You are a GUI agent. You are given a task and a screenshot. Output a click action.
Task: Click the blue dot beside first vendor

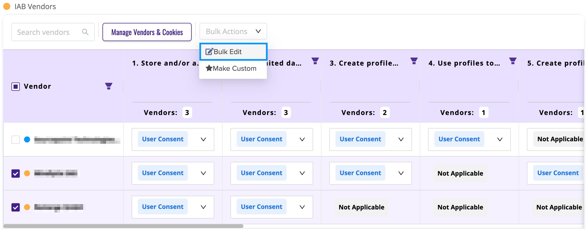pyautogui.click(x=27, y=139)
